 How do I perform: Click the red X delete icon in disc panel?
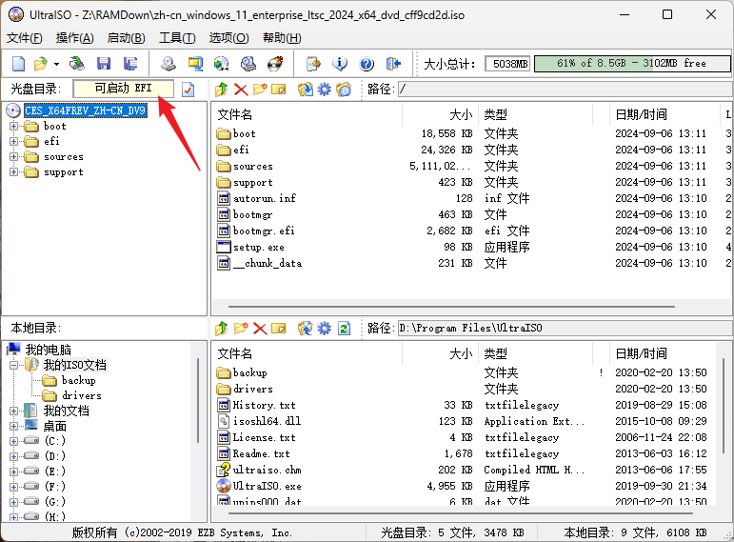pos(241,89)
